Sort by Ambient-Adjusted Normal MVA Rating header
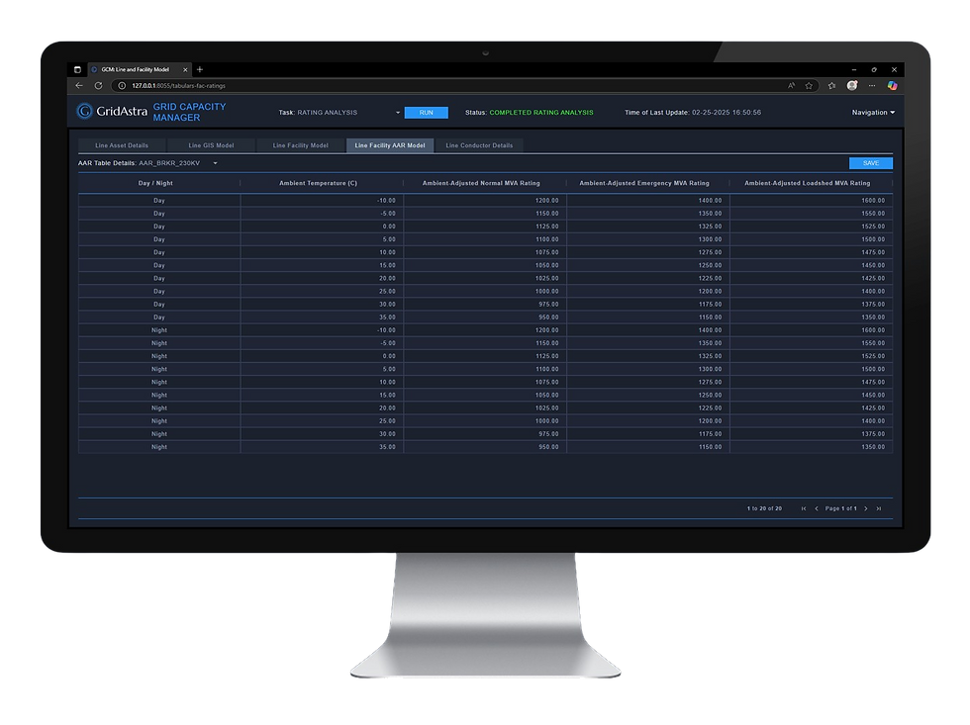Image resolution: width=970 pixels, height=725 pixels. tap(481, 183)
